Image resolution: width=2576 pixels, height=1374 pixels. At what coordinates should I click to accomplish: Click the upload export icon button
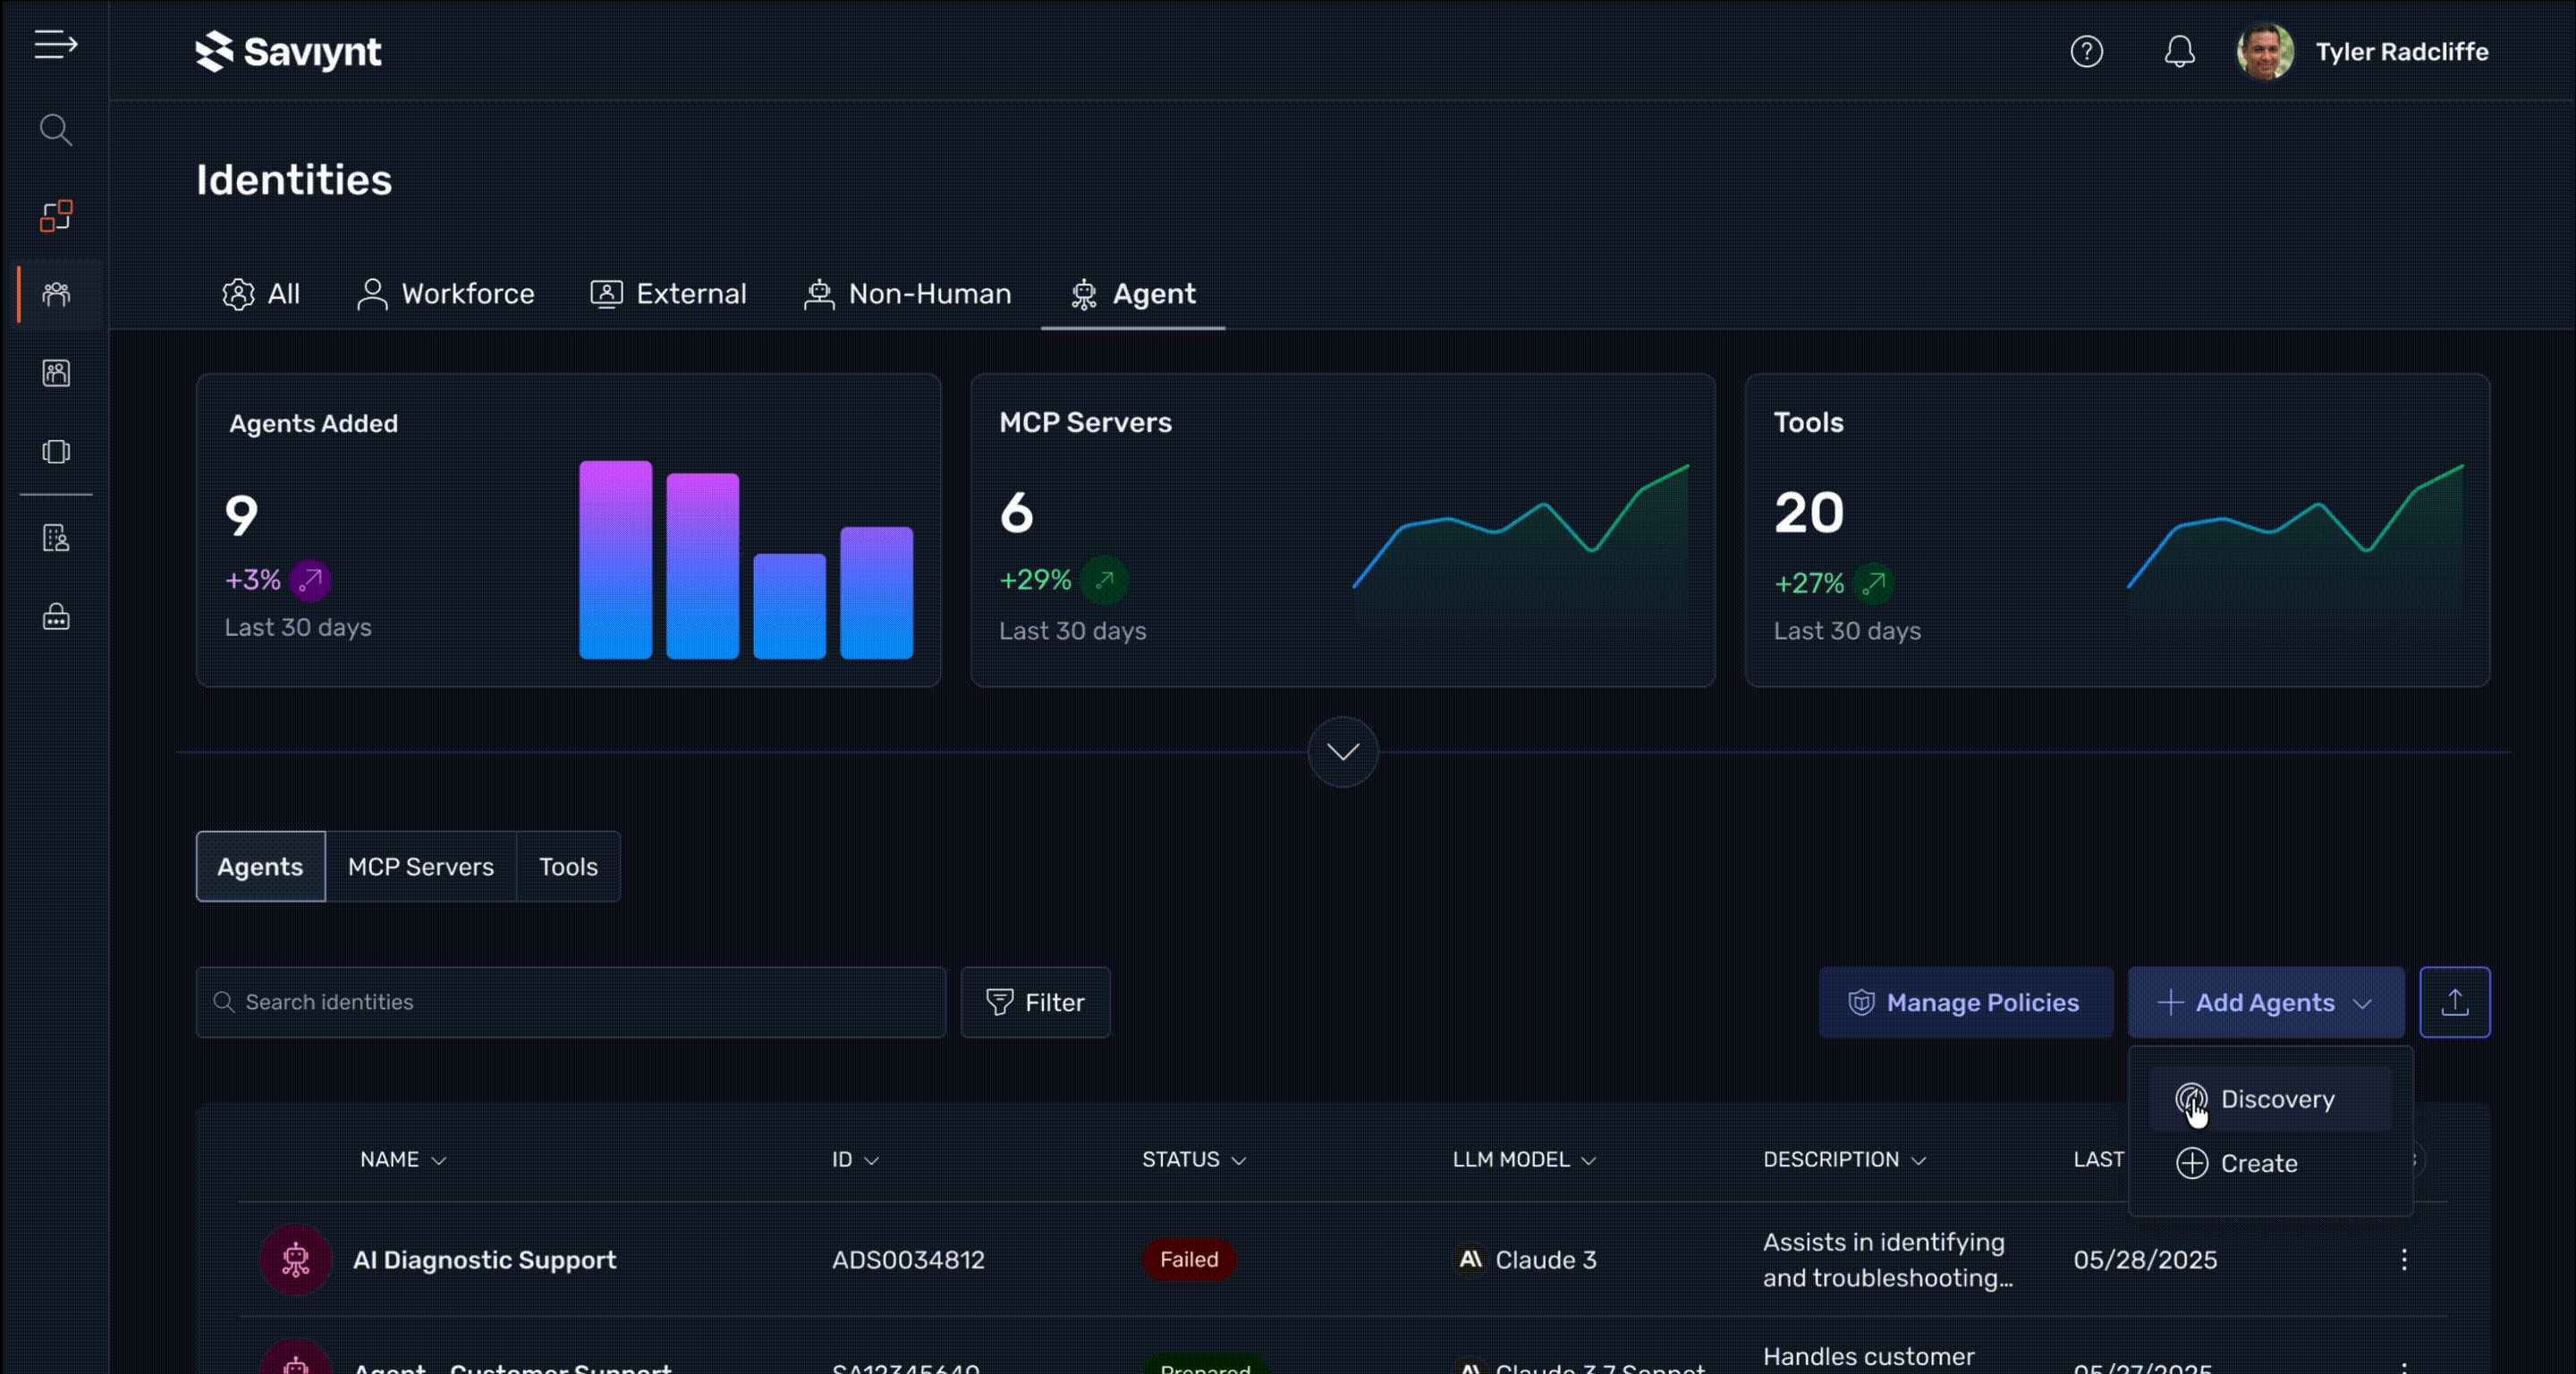pyautogui.click(x=2454, y=1002)
